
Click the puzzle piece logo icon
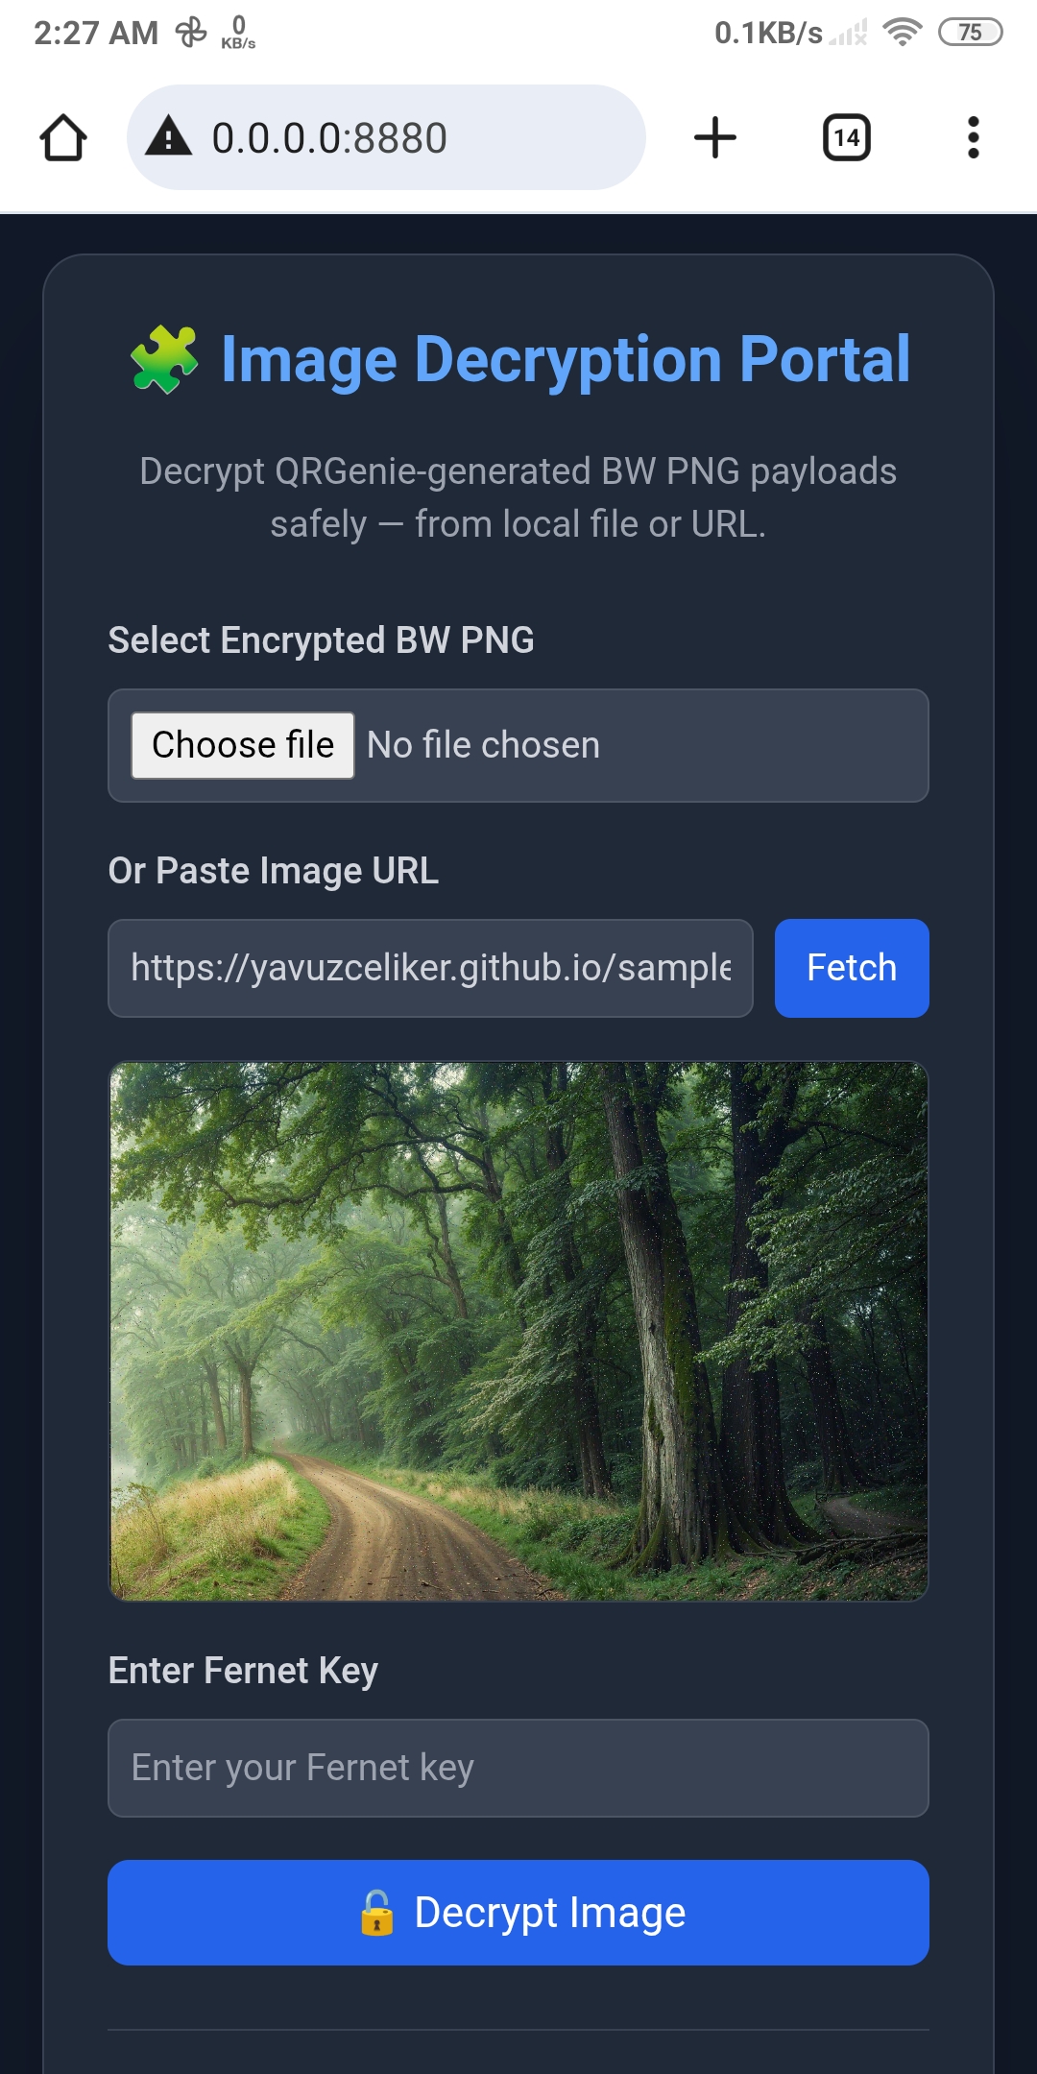tap(165, 359)
